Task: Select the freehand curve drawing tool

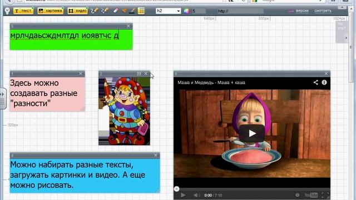Action: tap(94, 11)
